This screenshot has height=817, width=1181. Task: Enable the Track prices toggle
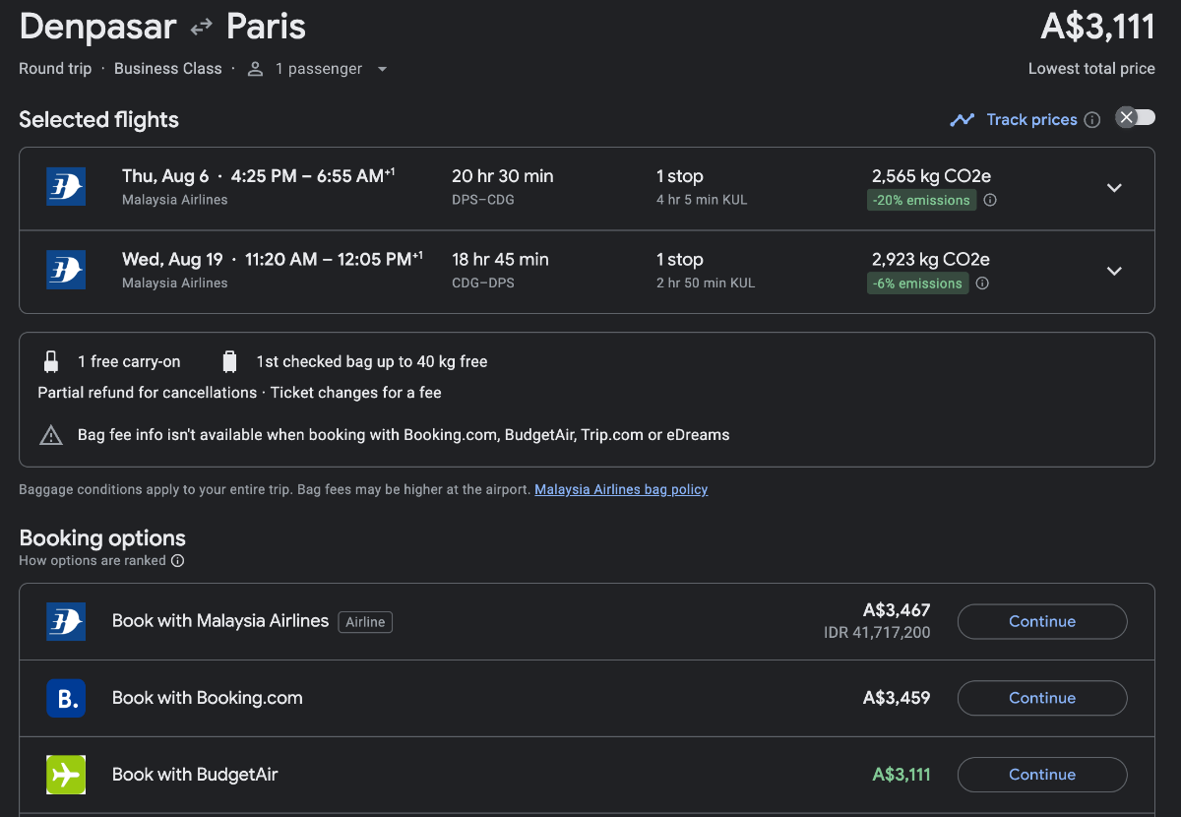pyautogui.click(x=1135, y=118)
